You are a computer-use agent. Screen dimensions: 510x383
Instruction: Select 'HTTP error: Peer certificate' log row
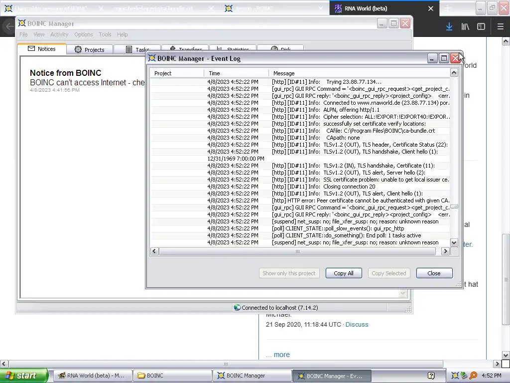pos(300,200)
